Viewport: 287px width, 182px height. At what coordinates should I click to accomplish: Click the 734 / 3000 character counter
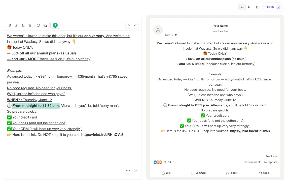(x=132, y=171)
